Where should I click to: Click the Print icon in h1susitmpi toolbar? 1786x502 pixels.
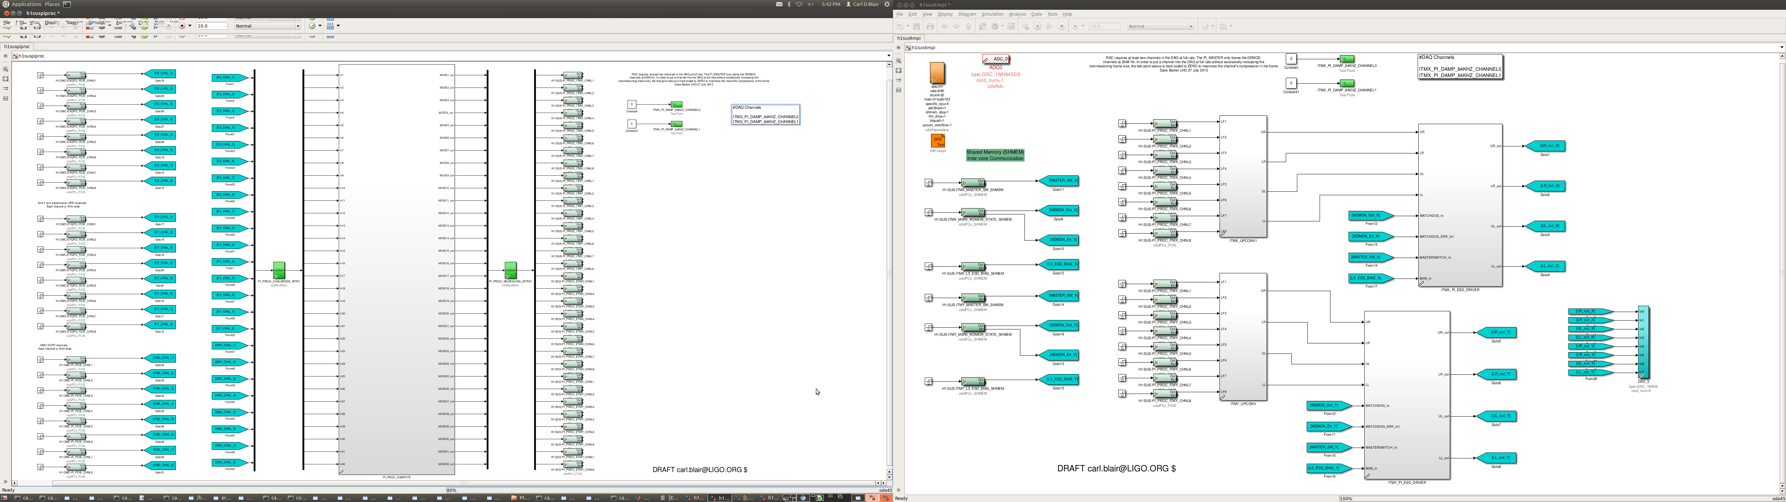tap(930, 26)
